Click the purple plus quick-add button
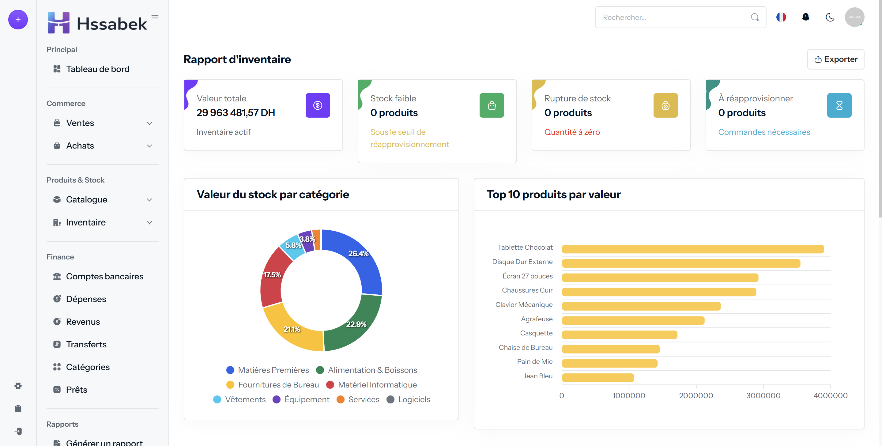The height and width of the screenshot is (446, 882). [x=18, y=20]
